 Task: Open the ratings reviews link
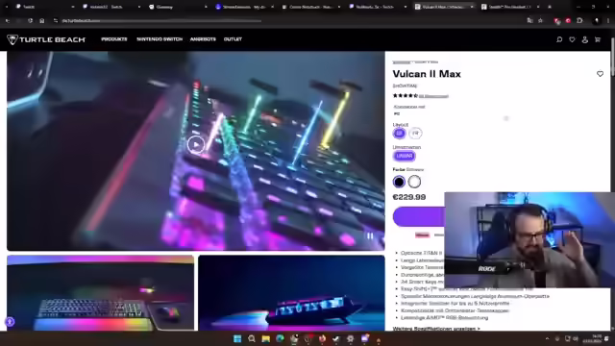click(433, 96)
